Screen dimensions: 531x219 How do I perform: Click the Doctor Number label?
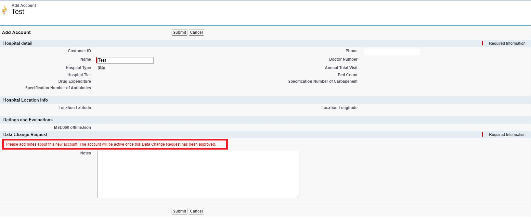coord(343,59)
